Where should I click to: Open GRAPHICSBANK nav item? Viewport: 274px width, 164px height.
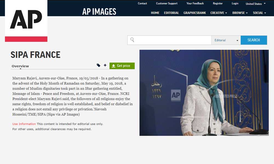coord(195,13)
